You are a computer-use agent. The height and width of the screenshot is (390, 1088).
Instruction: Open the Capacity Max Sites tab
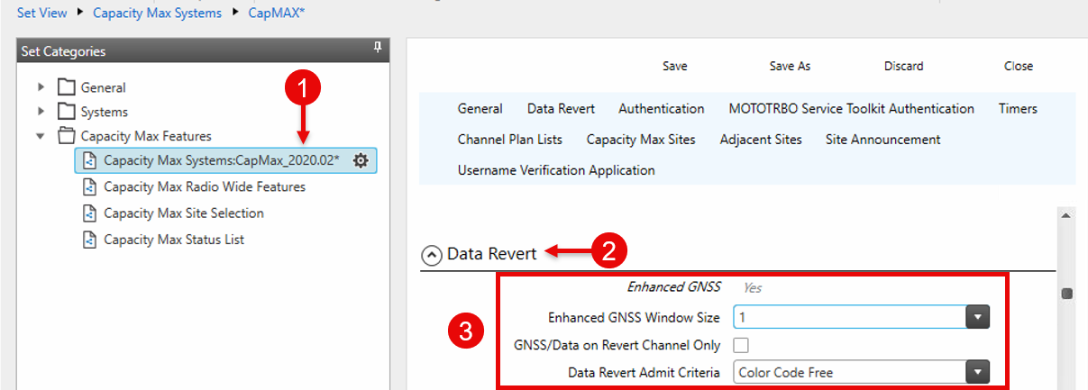tap(641, 139)
